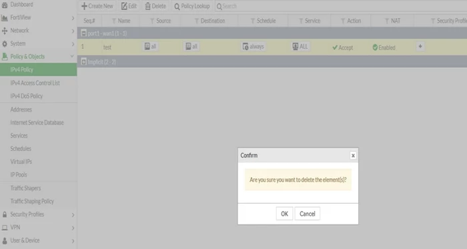The image size is (467, 249).
Task: Close the Confirm dialog with X
Action: pyautogui.click(x=353, y=156)
